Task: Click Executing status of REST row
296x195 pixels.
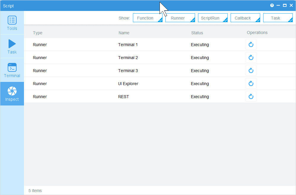Action: click(x=200, y=97)
